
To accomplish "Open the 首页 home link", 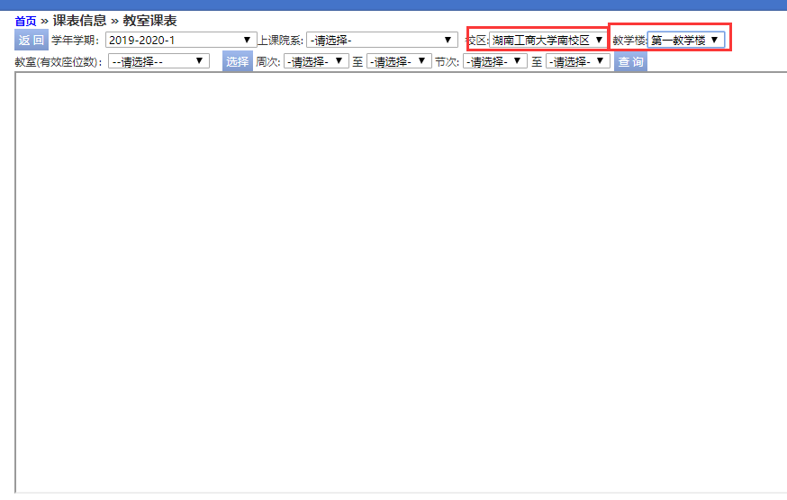I will (x=25, y=21).
